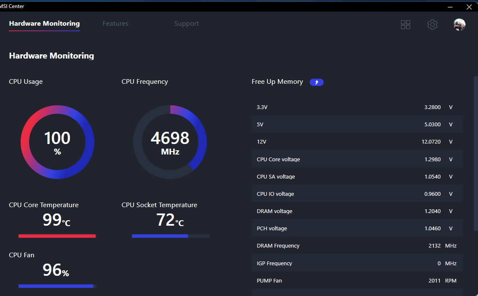Click the CPU Frequency circular gauge
This screenshot has height=296, width=478.
(170, 142)
